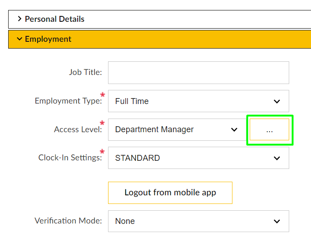Open the Verification Mode dropdown
Image resolution: width=311 pixels, height=238 pixels.
pyautogui.click(x=198, y=221)
